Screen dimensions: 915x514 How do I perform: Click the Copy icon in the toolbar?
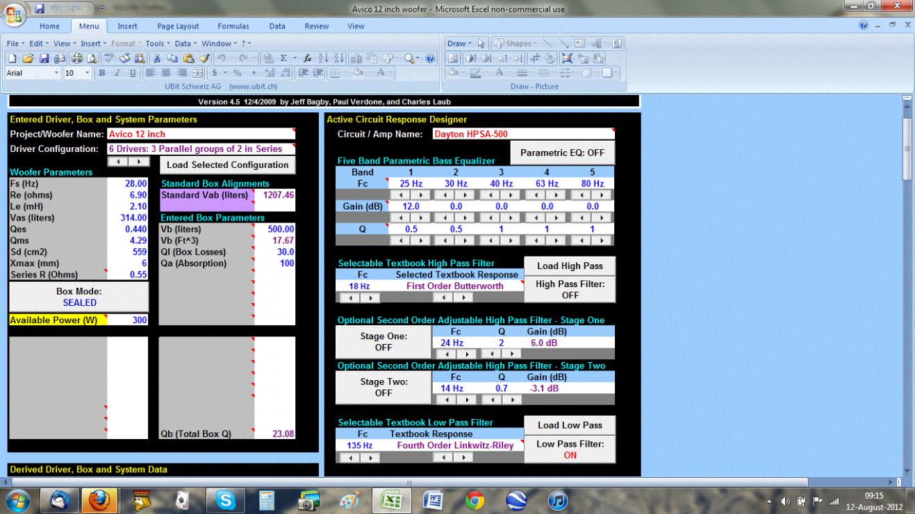[x=173, y=58]
